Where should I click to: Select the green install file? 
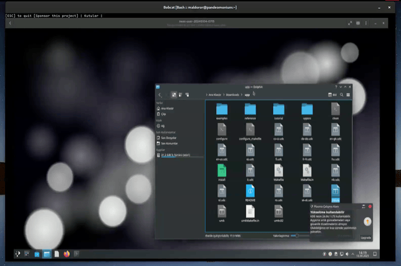click(x=222, y=170)
